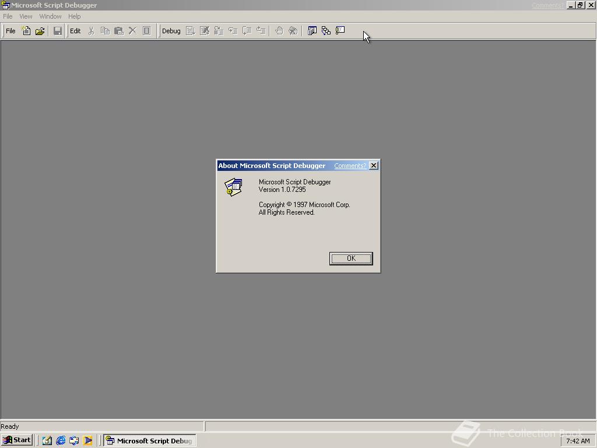Click the Step Out icon
This screenshot has width=597, height=448.
pos(261,31)
